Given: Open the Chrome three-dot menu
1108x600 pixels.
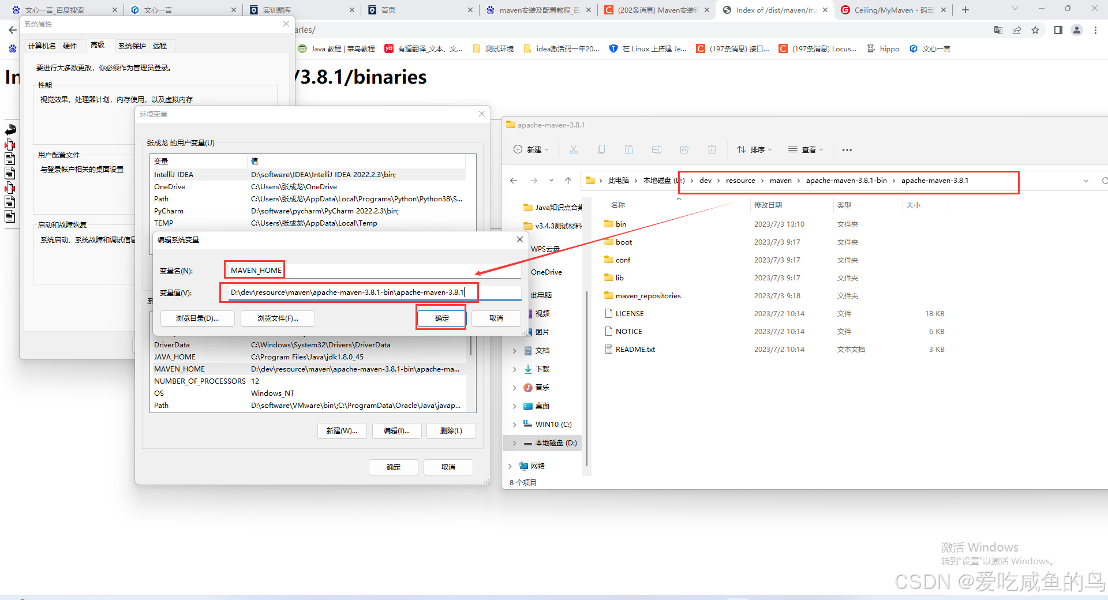Looking at the screenshot, I should [1095, 30].
